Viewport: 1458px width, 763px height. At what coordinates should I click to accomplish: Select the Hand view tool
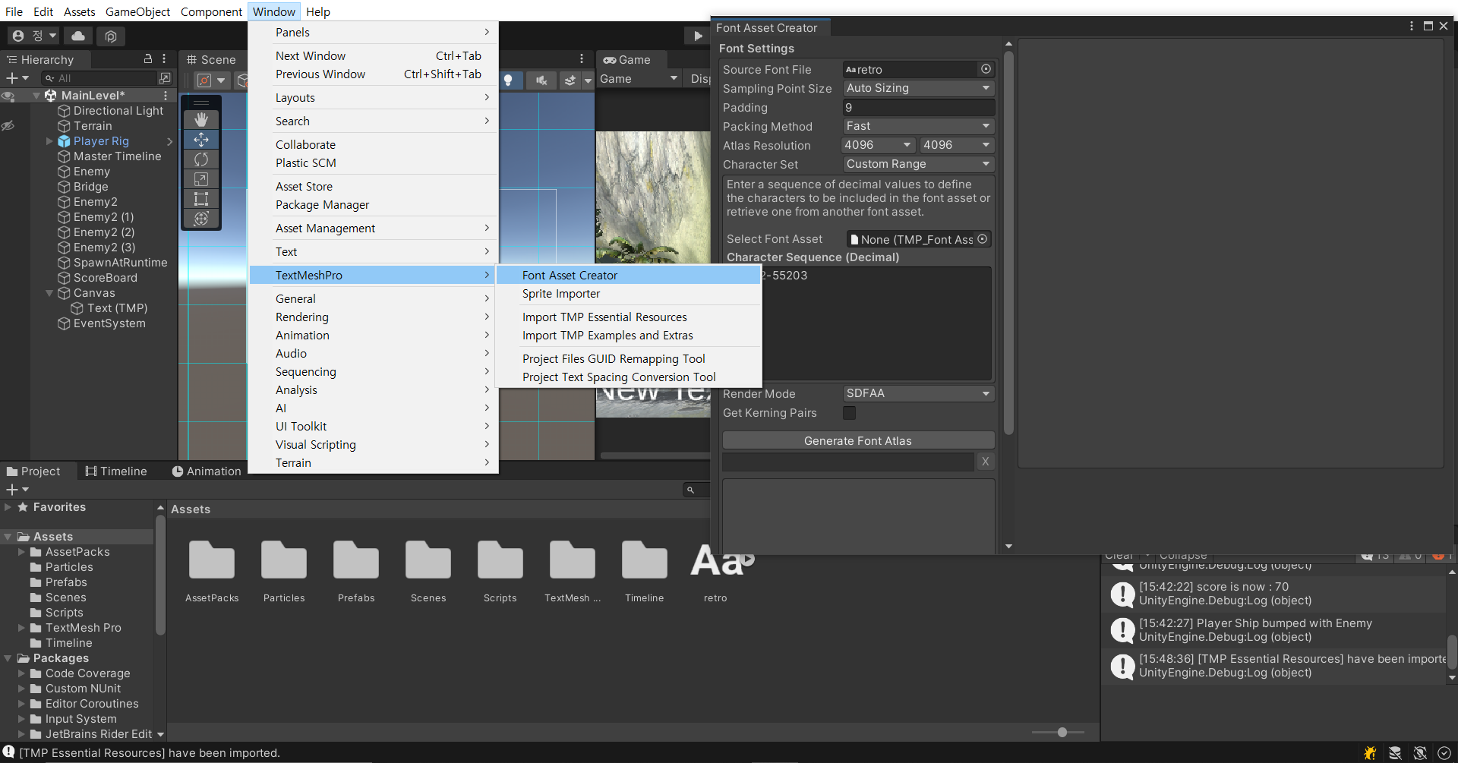(201, 119)
